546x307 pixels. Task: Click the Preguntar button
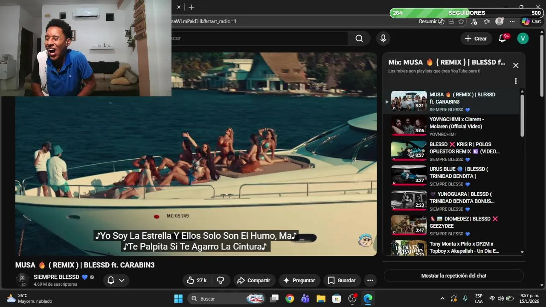(x=299, y=280)
